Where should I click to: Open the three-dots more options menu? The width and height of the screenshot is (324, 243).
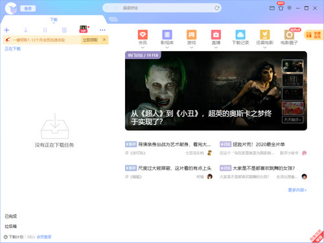click(102, 30)
